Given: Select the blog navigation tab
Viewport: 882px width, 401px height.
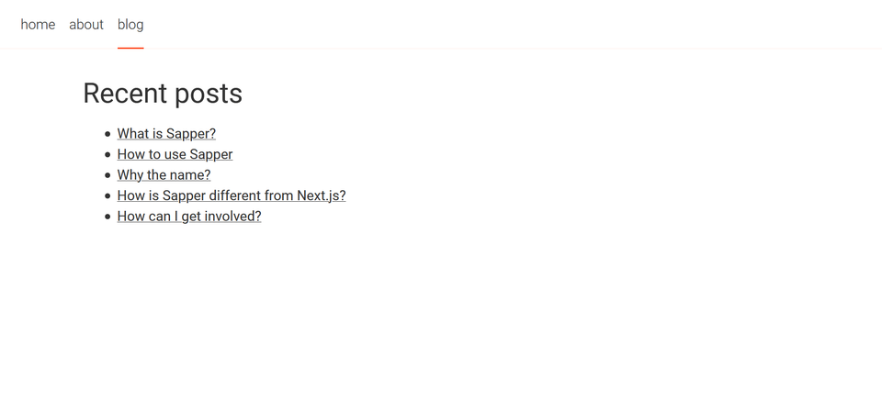Looking at the screenshot, I should [130, 25].
